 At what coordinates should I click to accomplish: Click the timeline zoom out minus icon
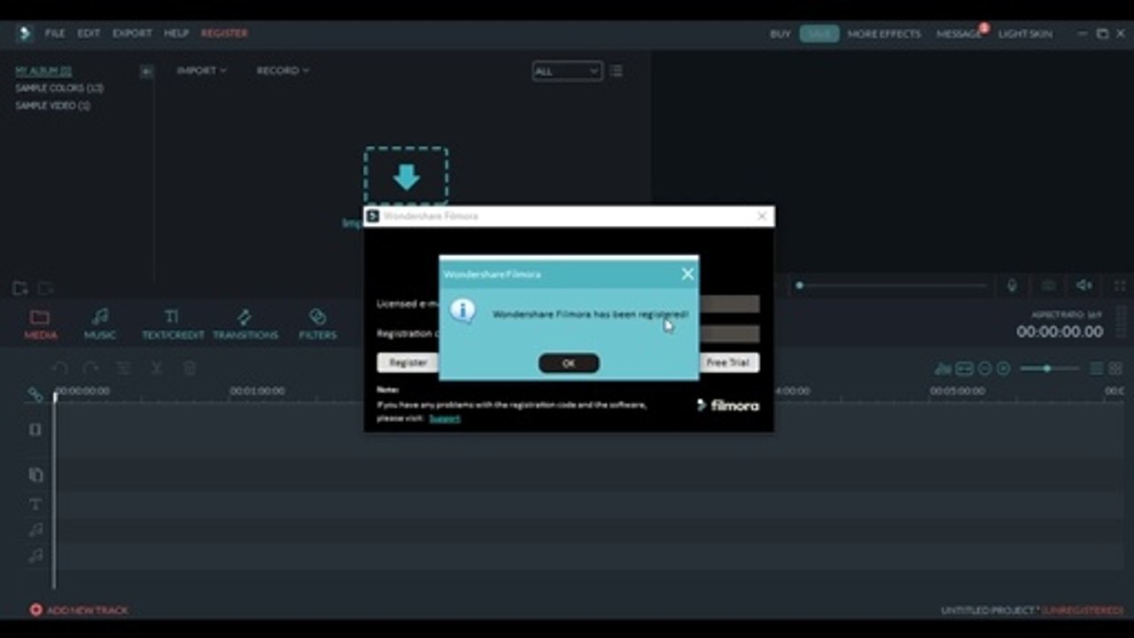[984, 369]
